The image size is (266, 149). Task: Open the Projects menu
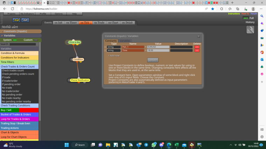point(11,14)
